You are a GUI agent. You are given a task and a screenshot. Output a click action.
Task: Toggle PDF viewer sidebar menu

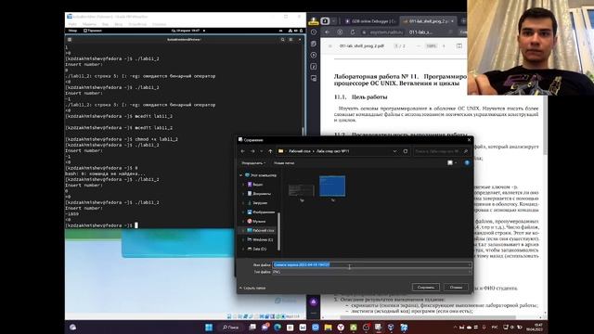(x=329, y=45)
